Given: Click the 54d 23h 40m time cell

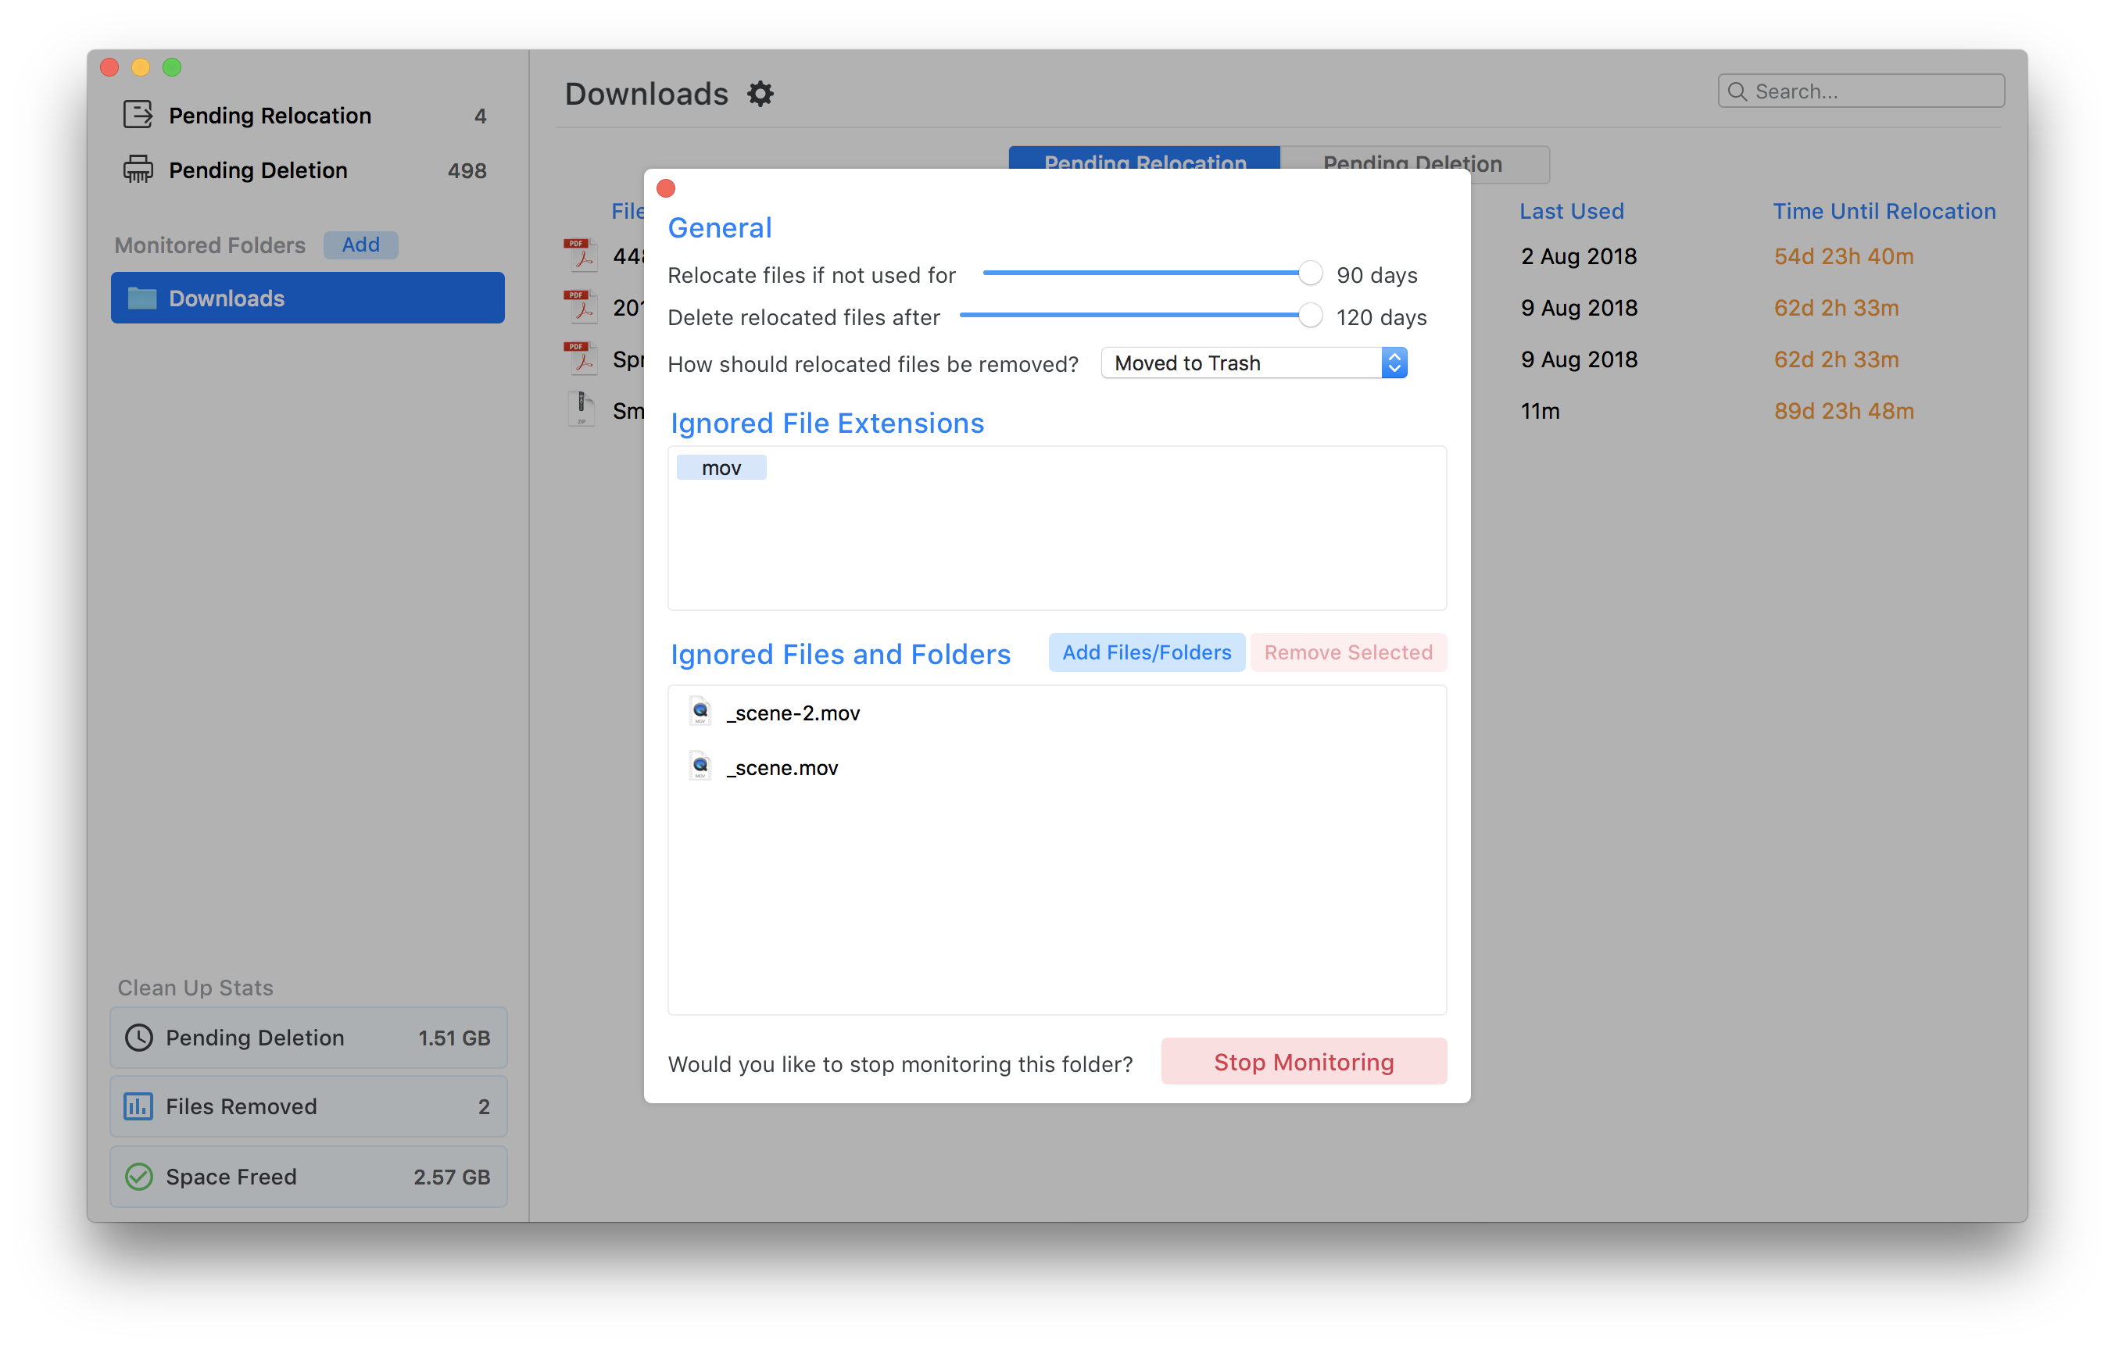Looking at the screenshot, I should coord(1844,256).
